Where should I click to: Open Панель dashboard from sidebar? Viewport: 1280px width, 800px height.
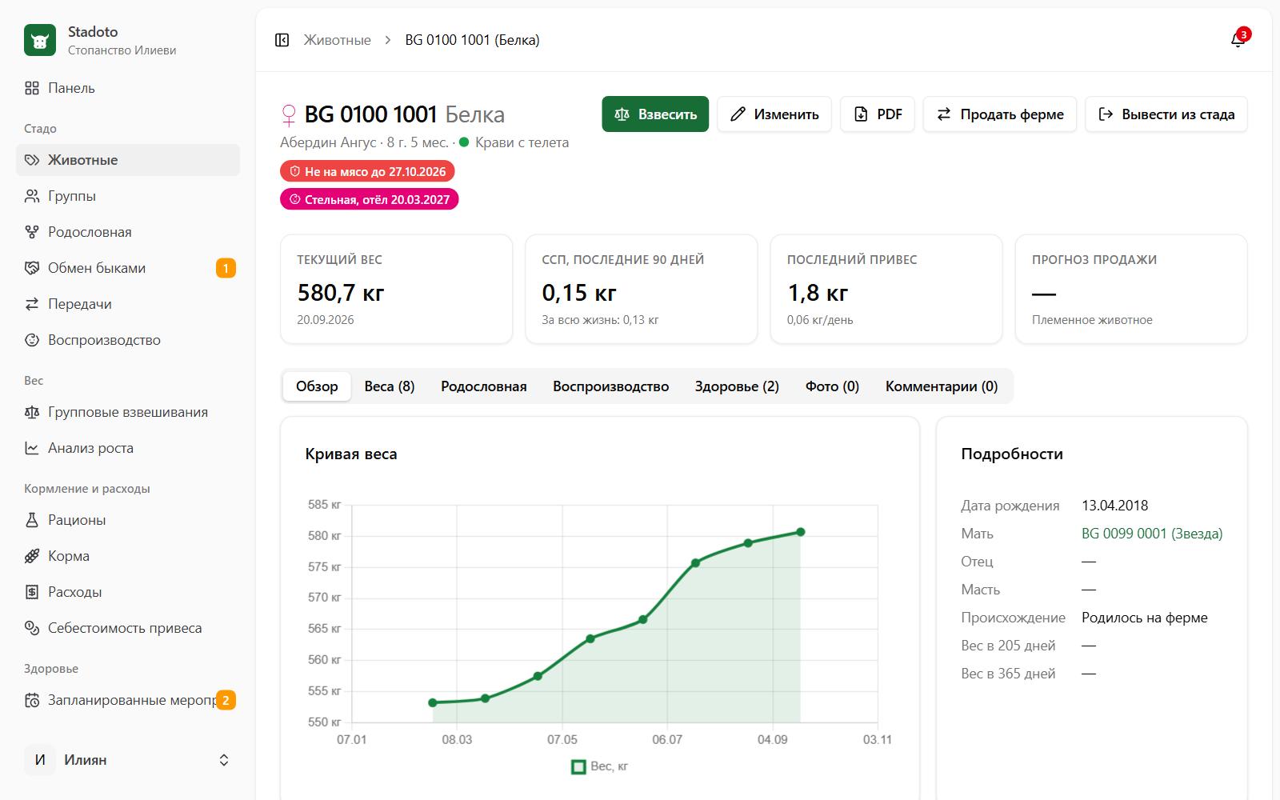point(128,88)
